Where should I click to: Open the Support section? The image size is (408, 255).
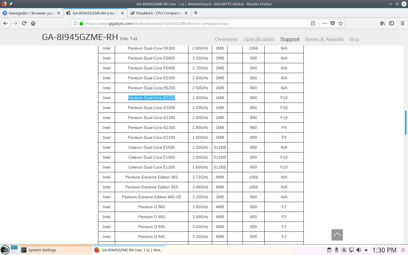[290, 39]
